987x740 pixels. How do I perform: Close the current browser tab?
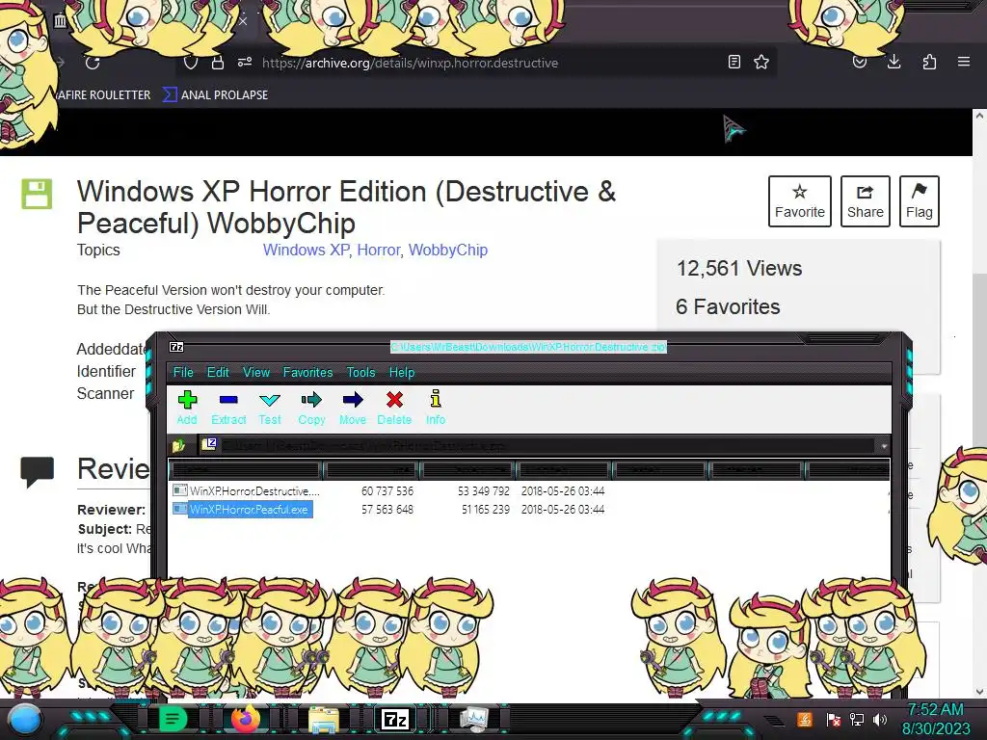point(243,21)
